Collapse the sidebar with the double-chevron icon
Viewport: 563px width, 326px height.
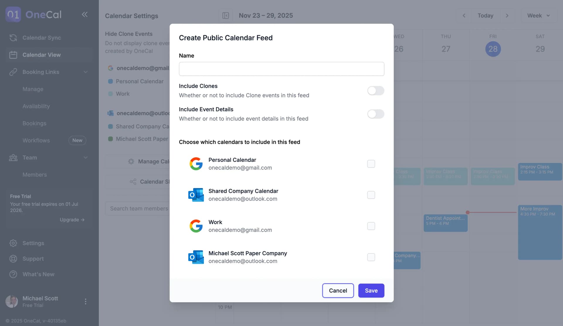[x=85, y=14]
